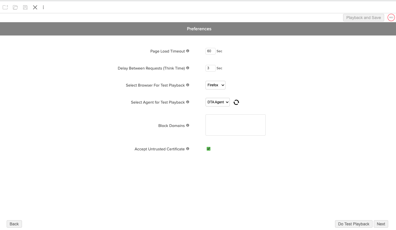The image size is (396, 230).
Task: Expand the DTA Agent dropdown
Action: 217,102
